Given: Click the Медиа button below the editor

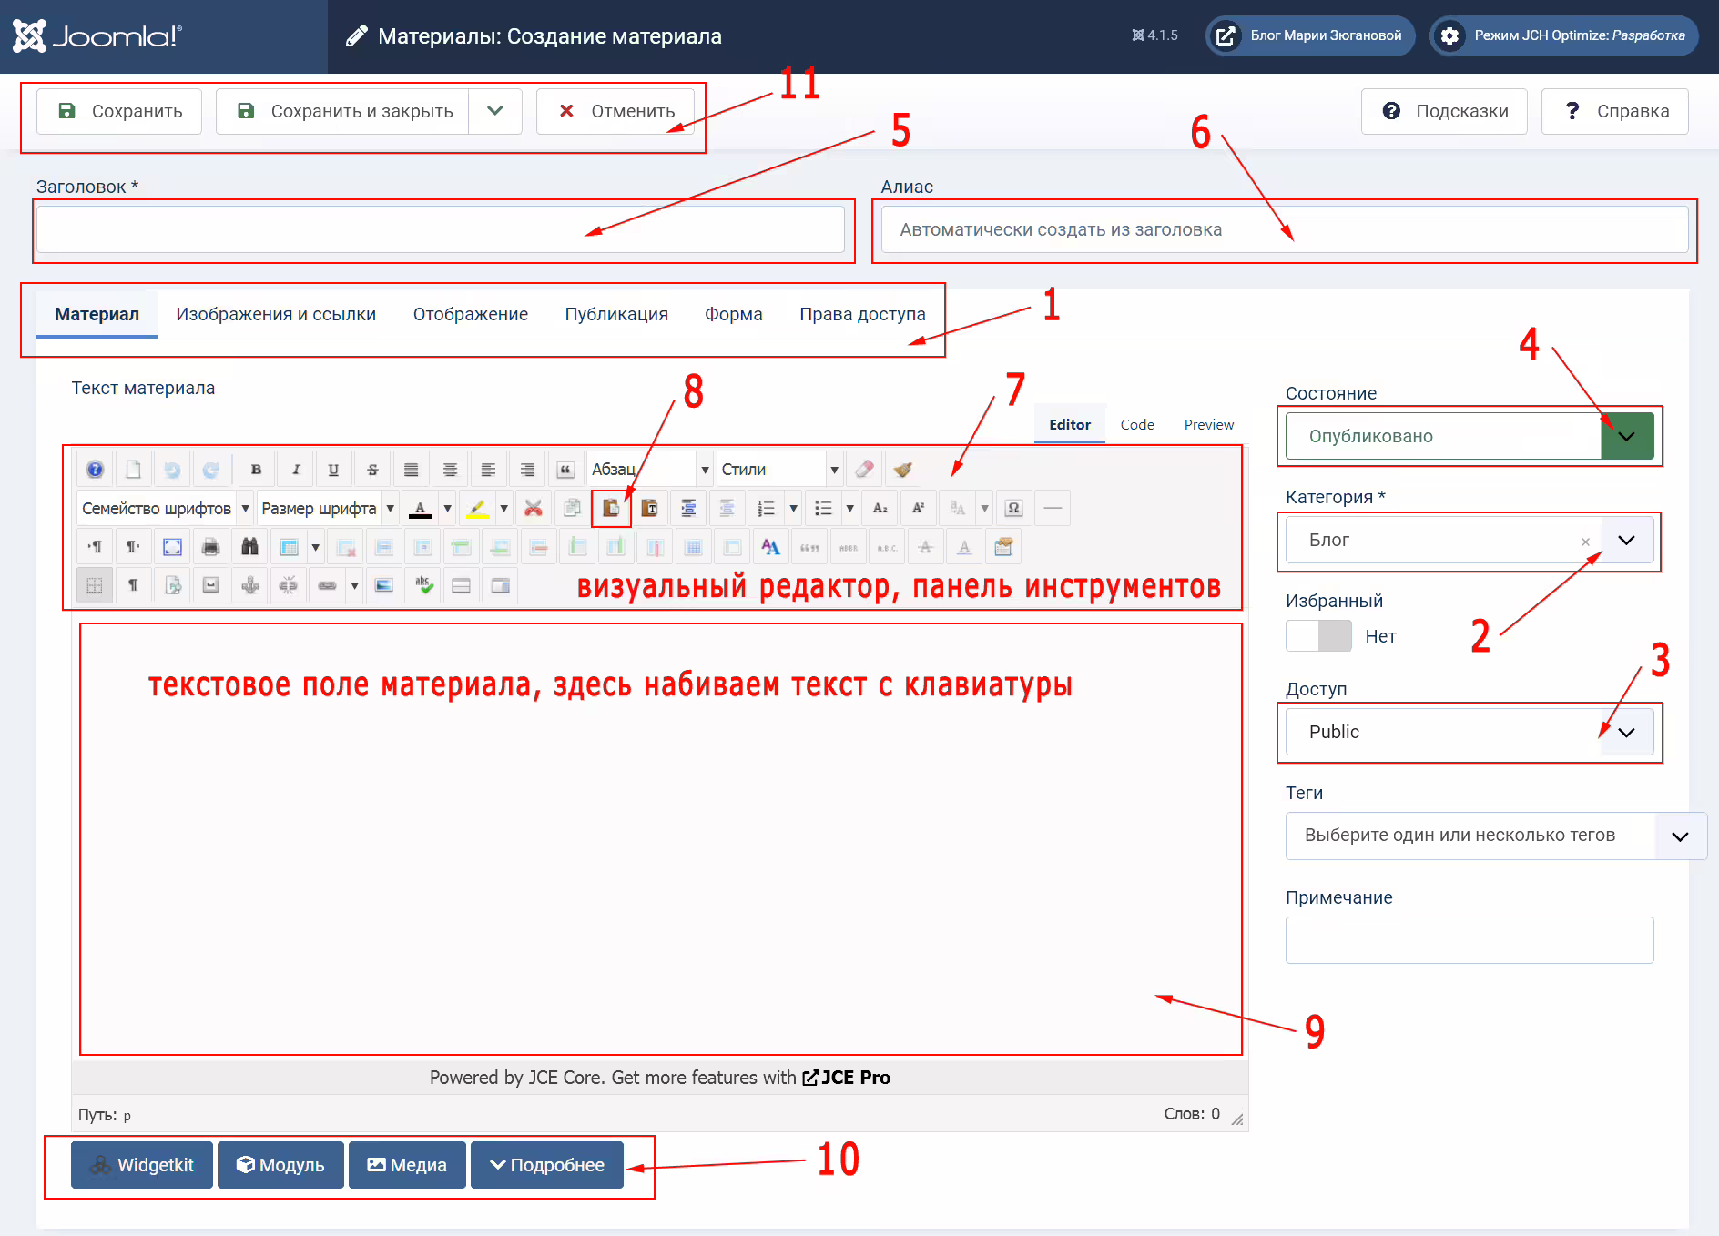Looking at the screenshot, I should (407, 1165).
